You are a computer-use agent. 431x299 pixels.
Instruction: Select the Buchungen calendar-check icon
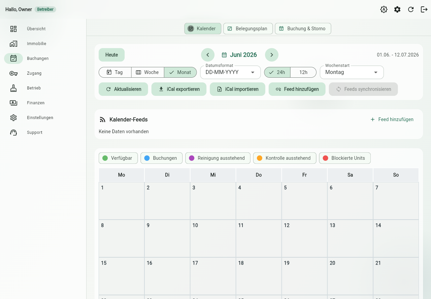click(13, 59)
